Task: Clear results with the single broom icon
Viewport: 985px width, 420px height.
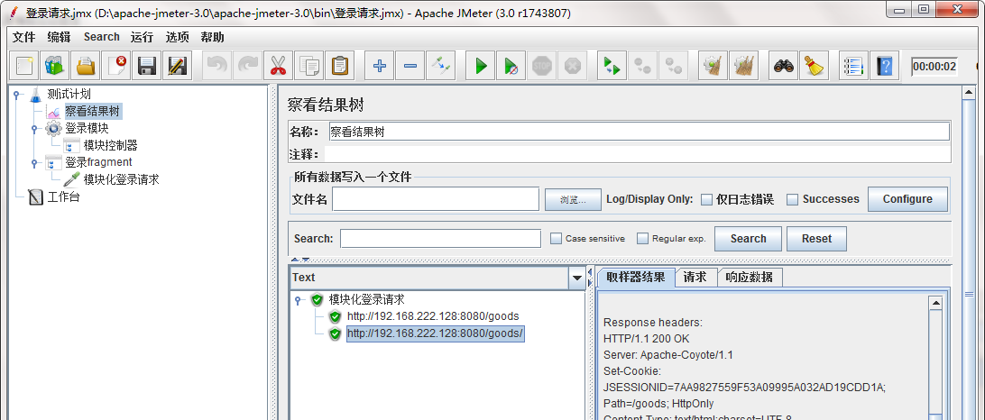Action: [713, 65]
